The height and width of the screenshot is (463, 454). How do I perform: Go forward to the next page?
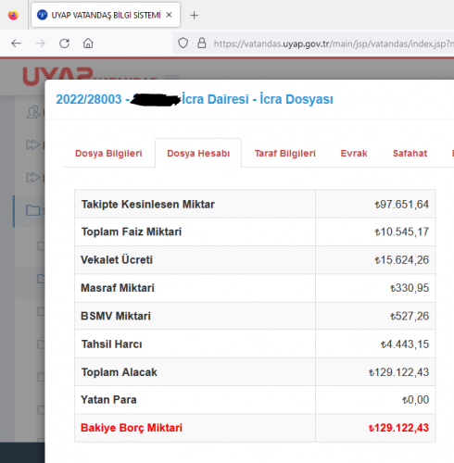(x=40, y=44)
